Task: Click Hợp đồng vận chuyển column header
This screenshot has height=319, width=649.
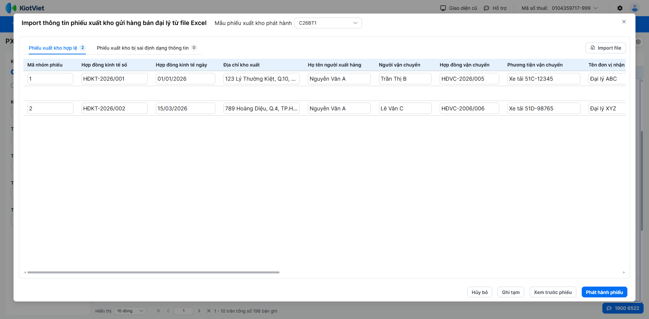Action: 464,65
